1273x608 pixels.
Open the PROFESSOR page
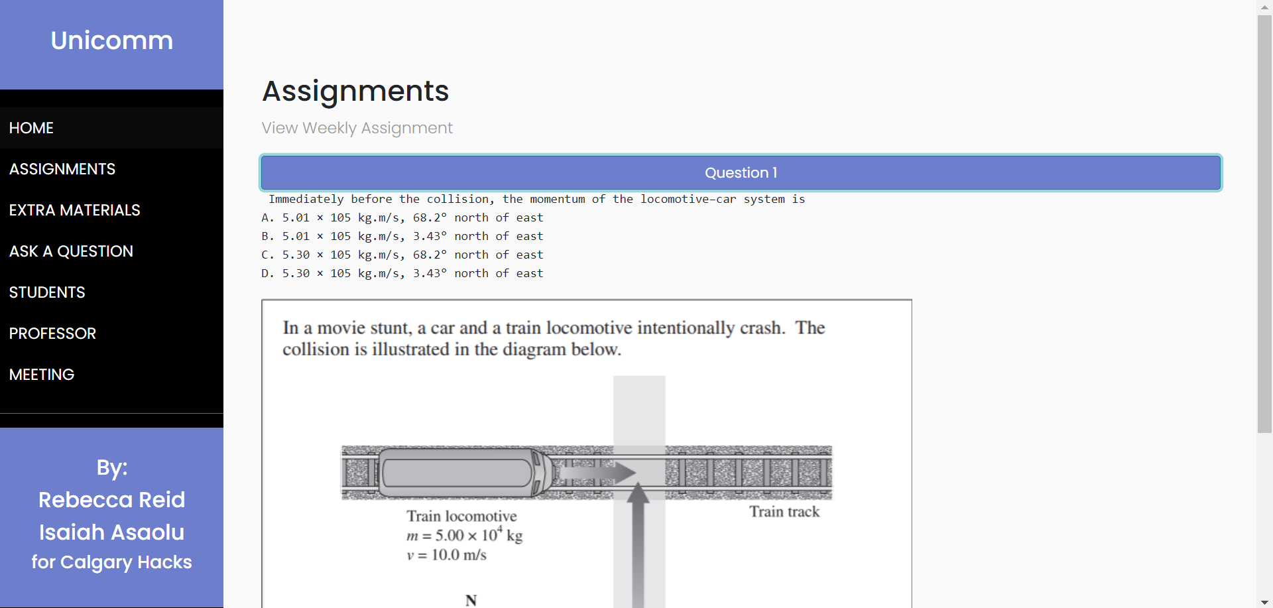pos(52,334)
